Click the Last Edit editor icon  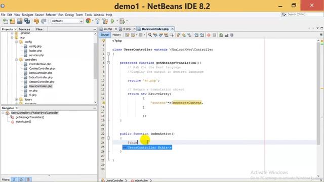point(127,35)
